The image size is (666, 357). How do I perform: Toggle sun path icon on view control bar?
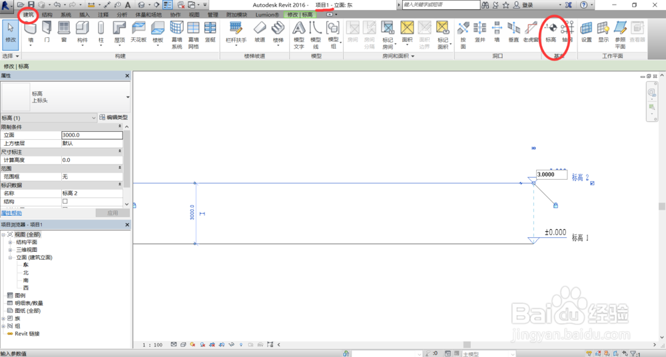[x=193, y=344]
